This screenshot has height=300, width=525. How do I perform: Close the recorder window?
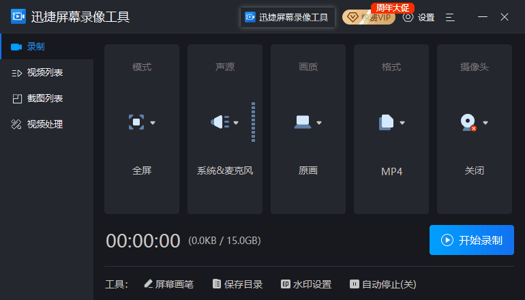(x=505, y=17)
